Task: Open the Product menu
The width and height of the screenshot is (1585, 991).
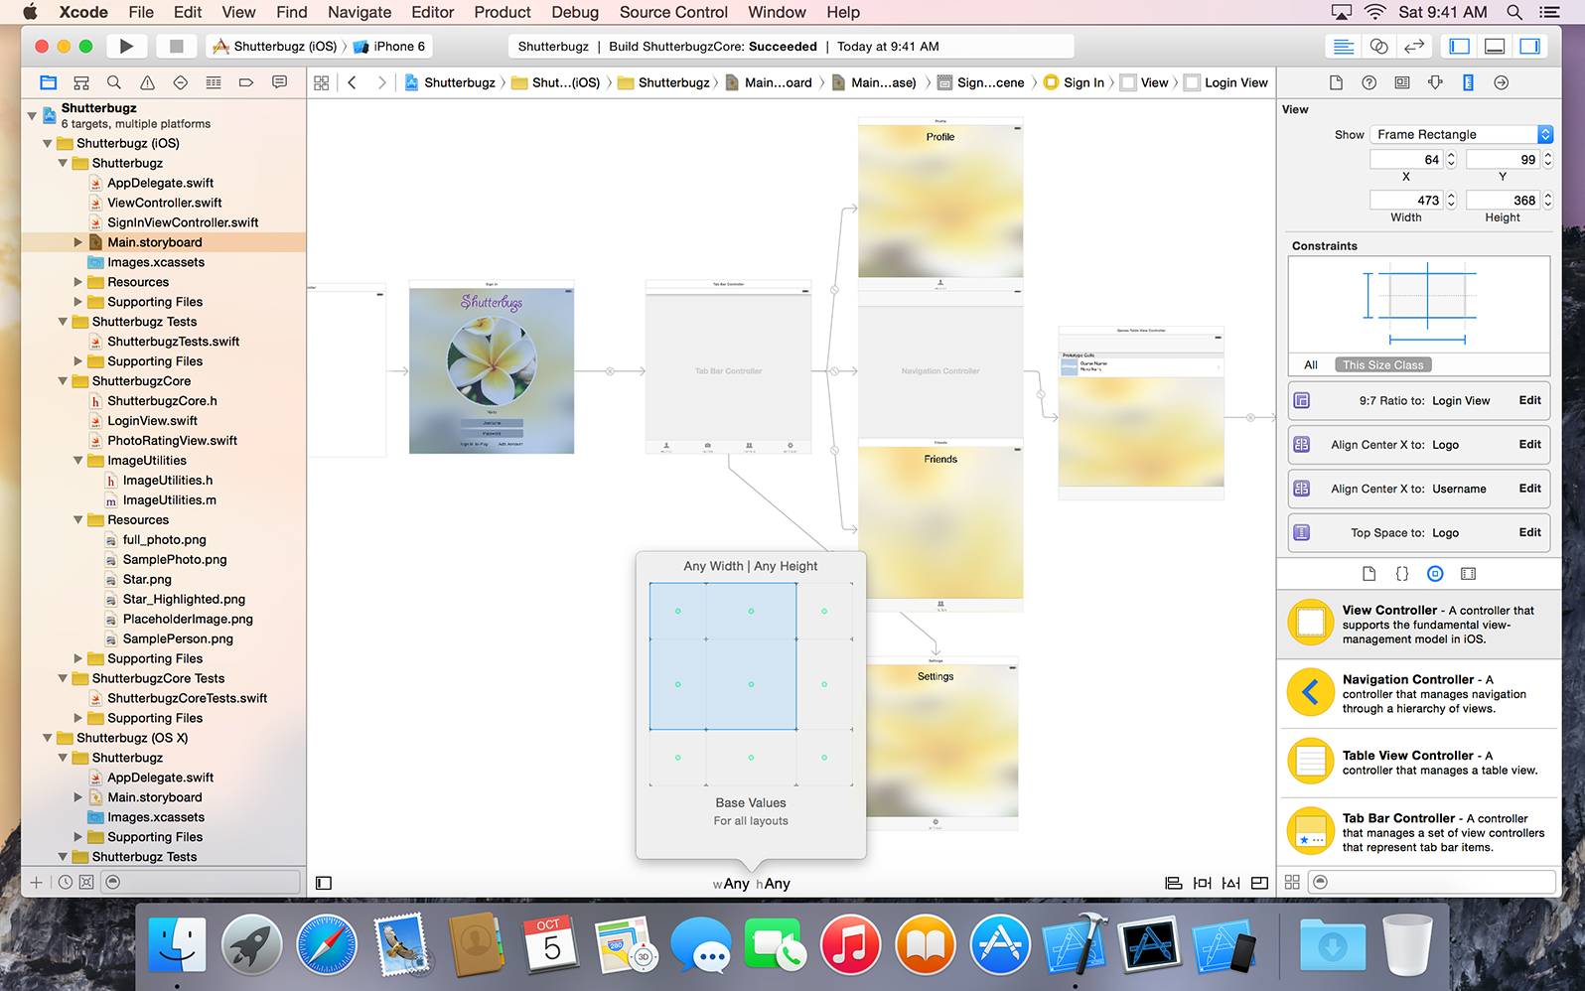Action: tap(503, 12)
